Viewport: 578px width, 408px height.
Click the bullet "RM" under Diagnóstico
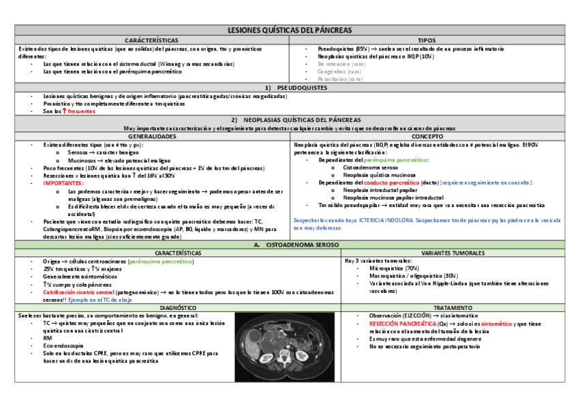48,338
